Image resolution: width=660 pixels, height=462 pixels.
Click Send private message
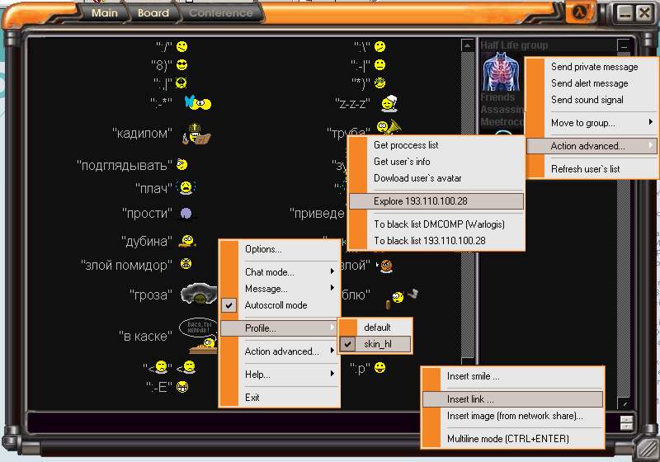pos(594,67)
